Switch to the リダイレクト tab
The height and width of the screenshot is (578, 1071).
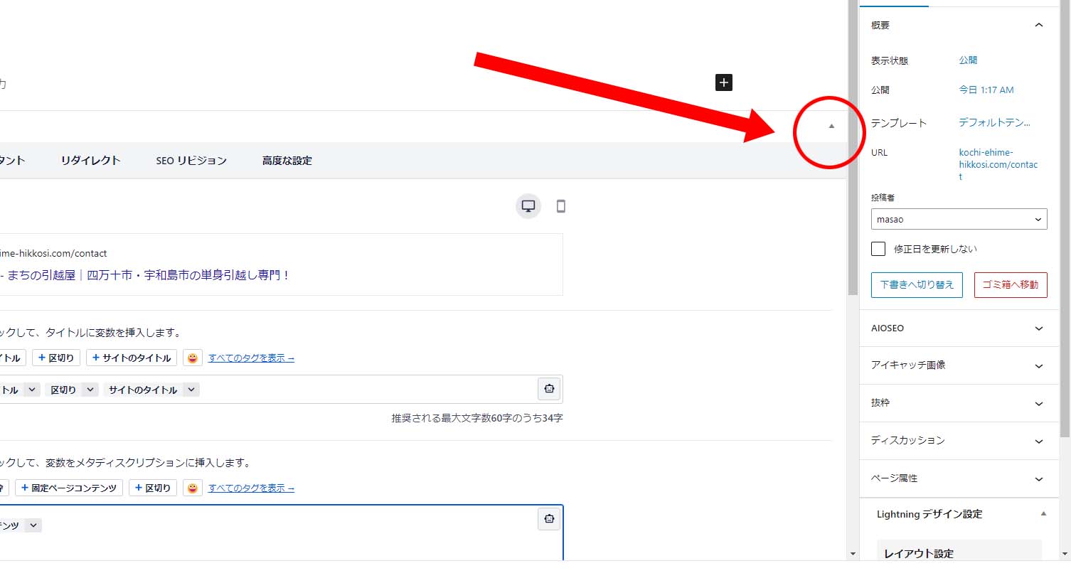[x=90, y=161]
